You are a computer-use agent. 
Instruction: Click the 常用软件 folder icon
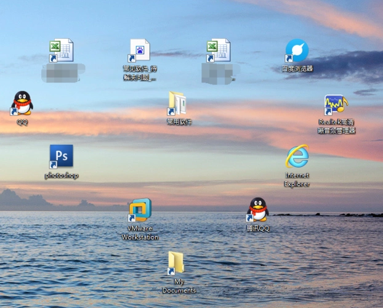click(177, 103)
